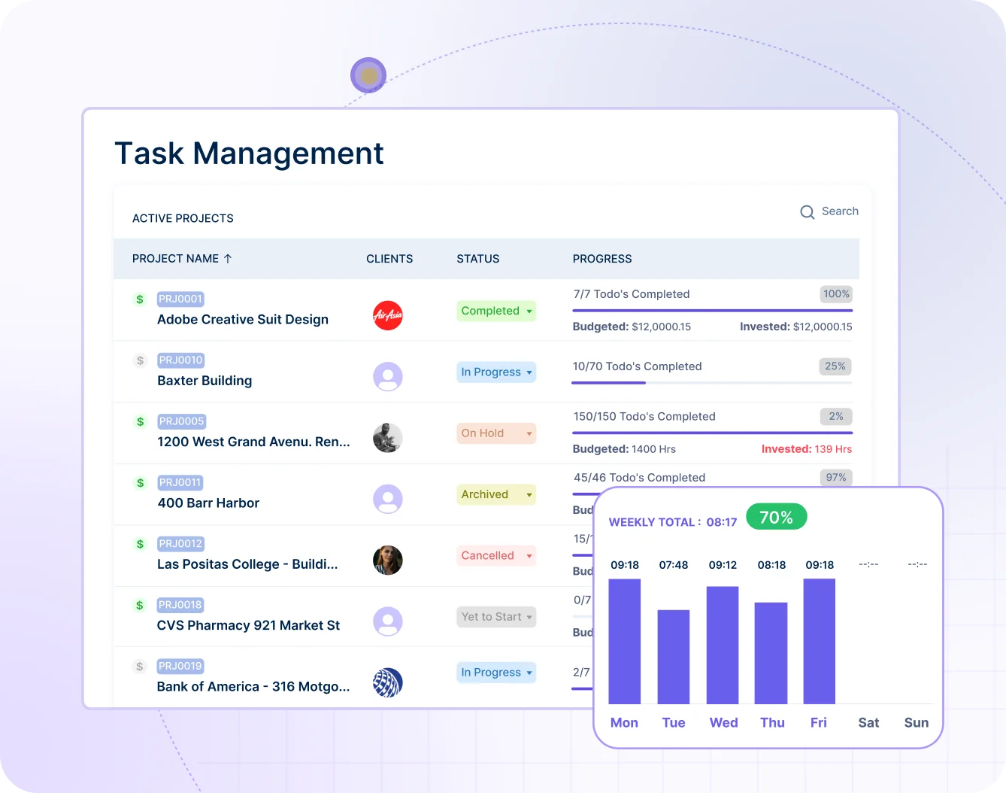This screenshot has height=793, width=1006.
Task: Click 'Invested: 139 Hrs' text
Action: [x=807, y=449]
